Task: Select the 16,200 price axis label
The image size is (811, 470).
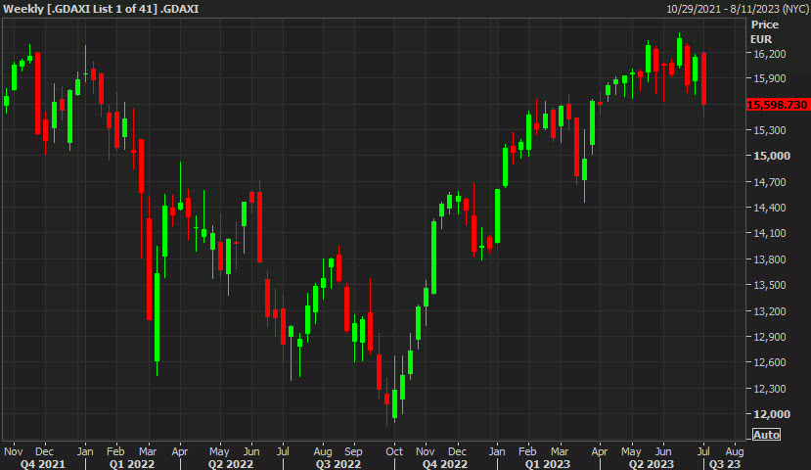Action: point(770,54)
